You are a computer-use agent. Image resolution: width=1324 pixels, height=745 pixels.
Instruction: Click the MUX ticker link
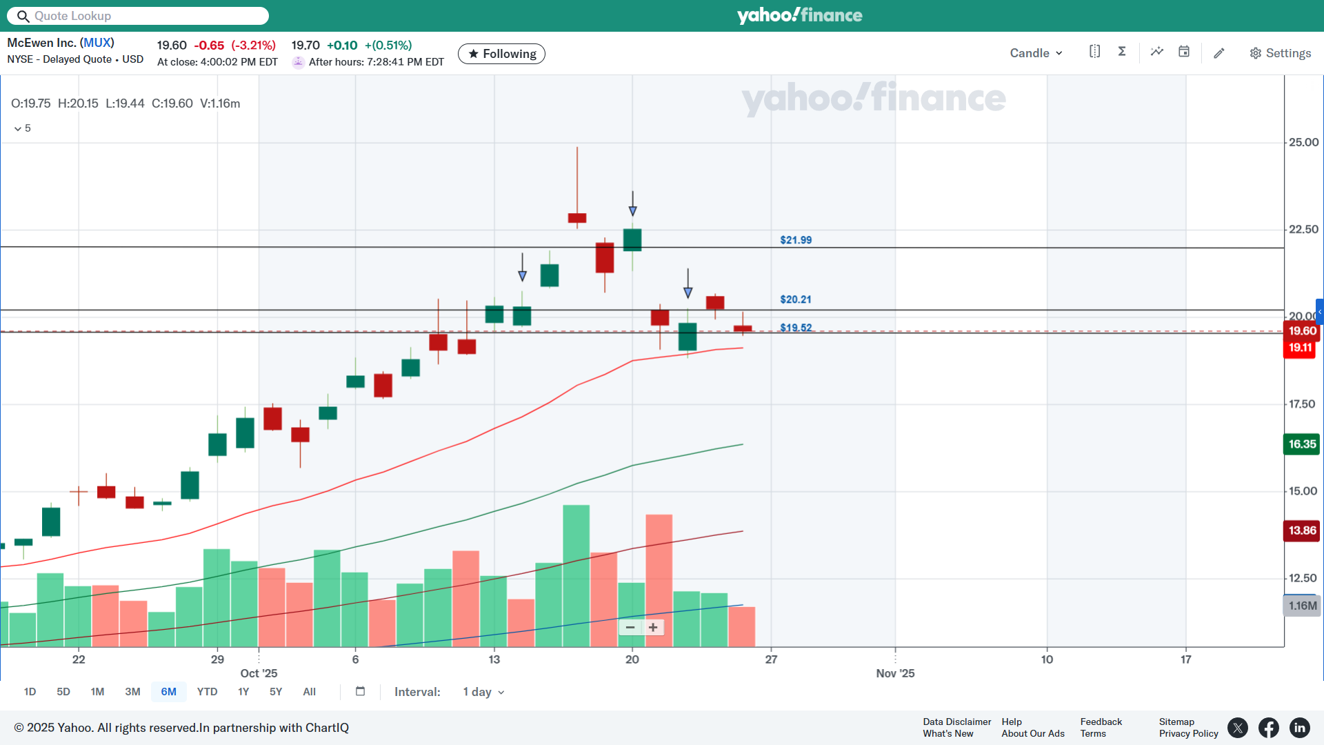click(97, 43)
